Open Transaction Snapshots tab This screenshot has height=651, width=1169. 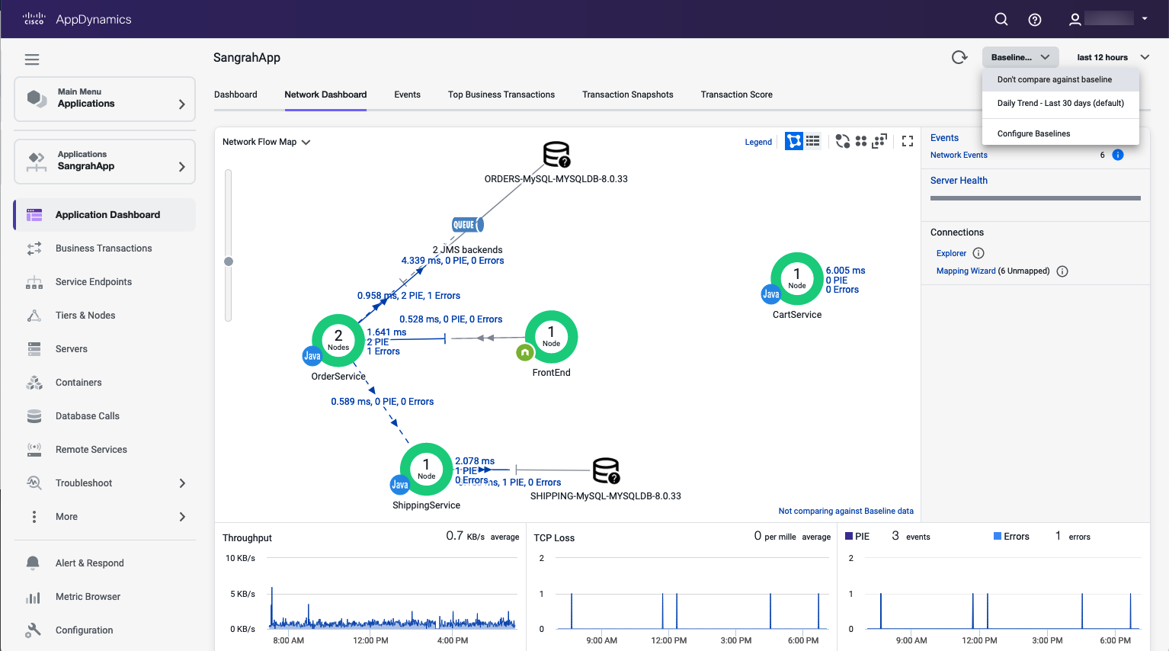tap(628, 95)
